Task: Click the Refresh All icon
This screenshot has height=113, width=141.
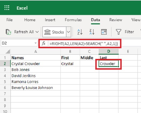Action: 8,32
